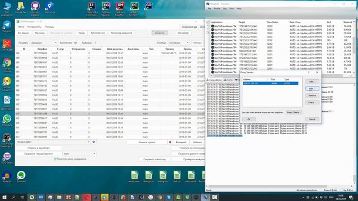
Task: Open the GOG Galaxy desktop shortcut
Action: (x=7, y=158)
